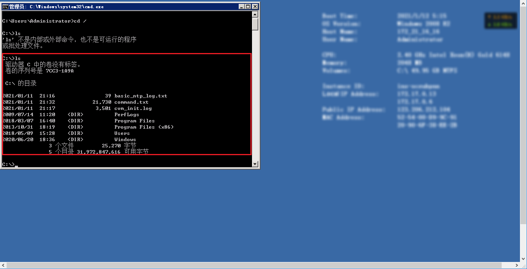Click the down arrow on the page scrollbar
Viewport: 527px width, 269px height.
pyautogui.click(x=524, y=258)
